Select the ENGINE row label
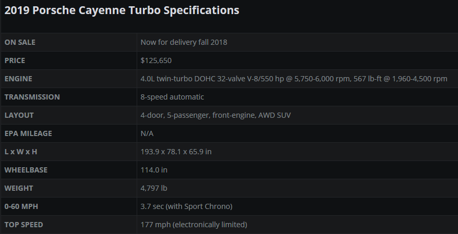 tap(18, 79)
